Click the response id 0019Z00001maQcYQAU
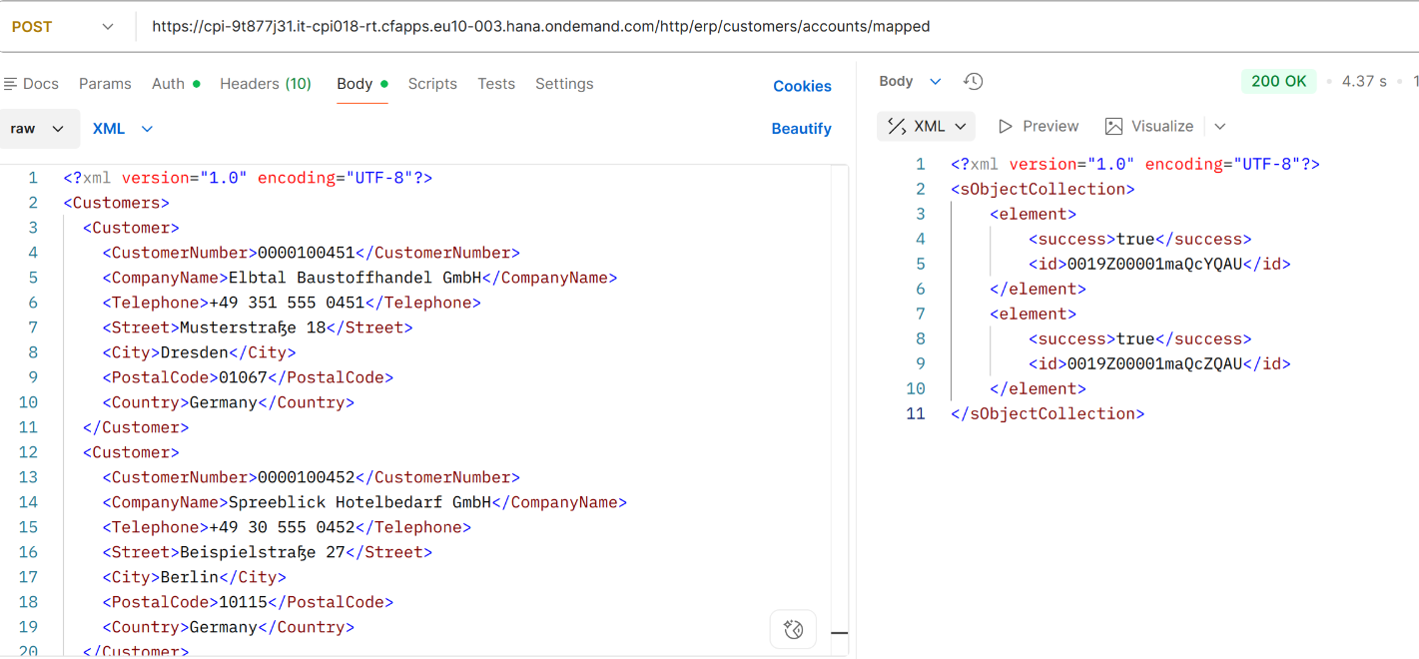1419x659 pixels. tap(1155, 264)
